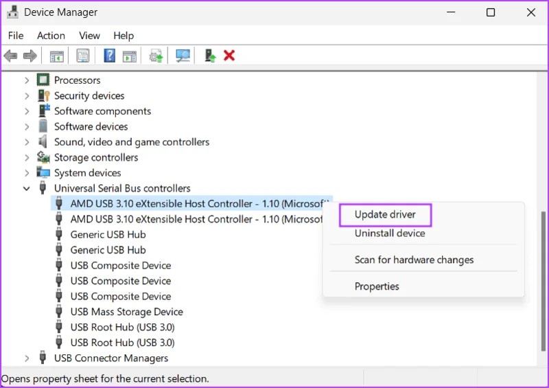Click the Add drivers green arrow toolbar icon
This screenshot has height=388, width=549.
click(x=210, y=56)
